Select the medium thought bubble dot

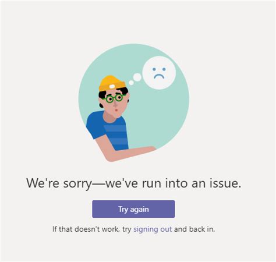[x=137, y=77]
